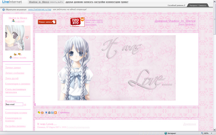Open 'Комментарии в дневнике' sidebar link
This screenshot has width=216, height=135.
pyautogui.click(x=18, y=84)
